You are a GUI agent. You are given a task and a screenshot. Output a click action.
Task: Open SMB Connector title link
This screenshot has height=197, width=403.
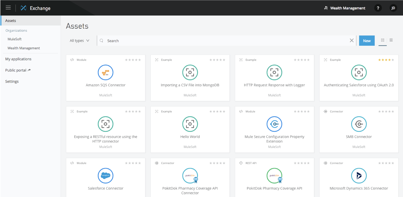[x=359, y=137]
